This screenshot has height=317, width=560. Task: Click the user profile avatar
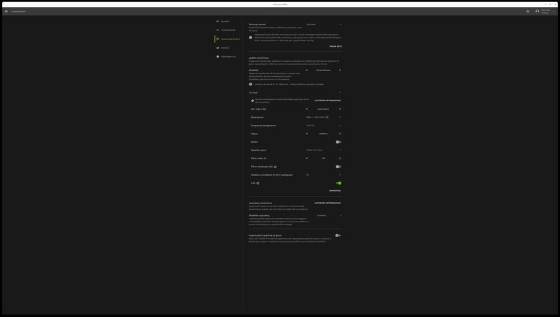(x=537, y=11)
